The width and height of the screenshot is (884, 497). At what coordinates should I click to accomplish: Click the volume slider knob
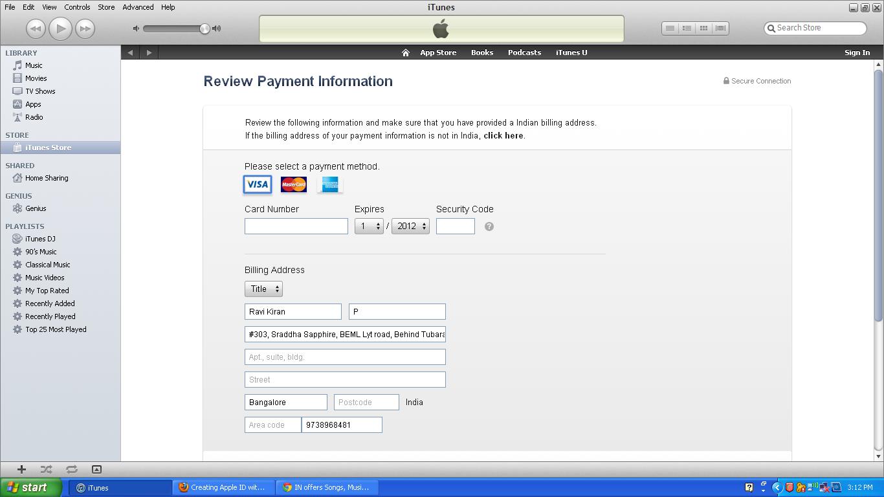pos(204,28)
